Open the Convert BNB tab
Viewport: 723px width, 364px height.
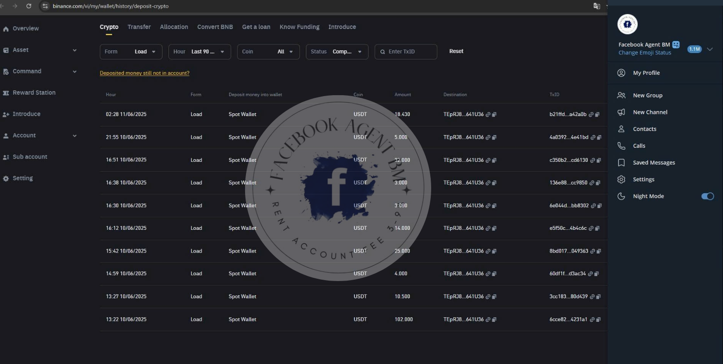coord(215,27)
